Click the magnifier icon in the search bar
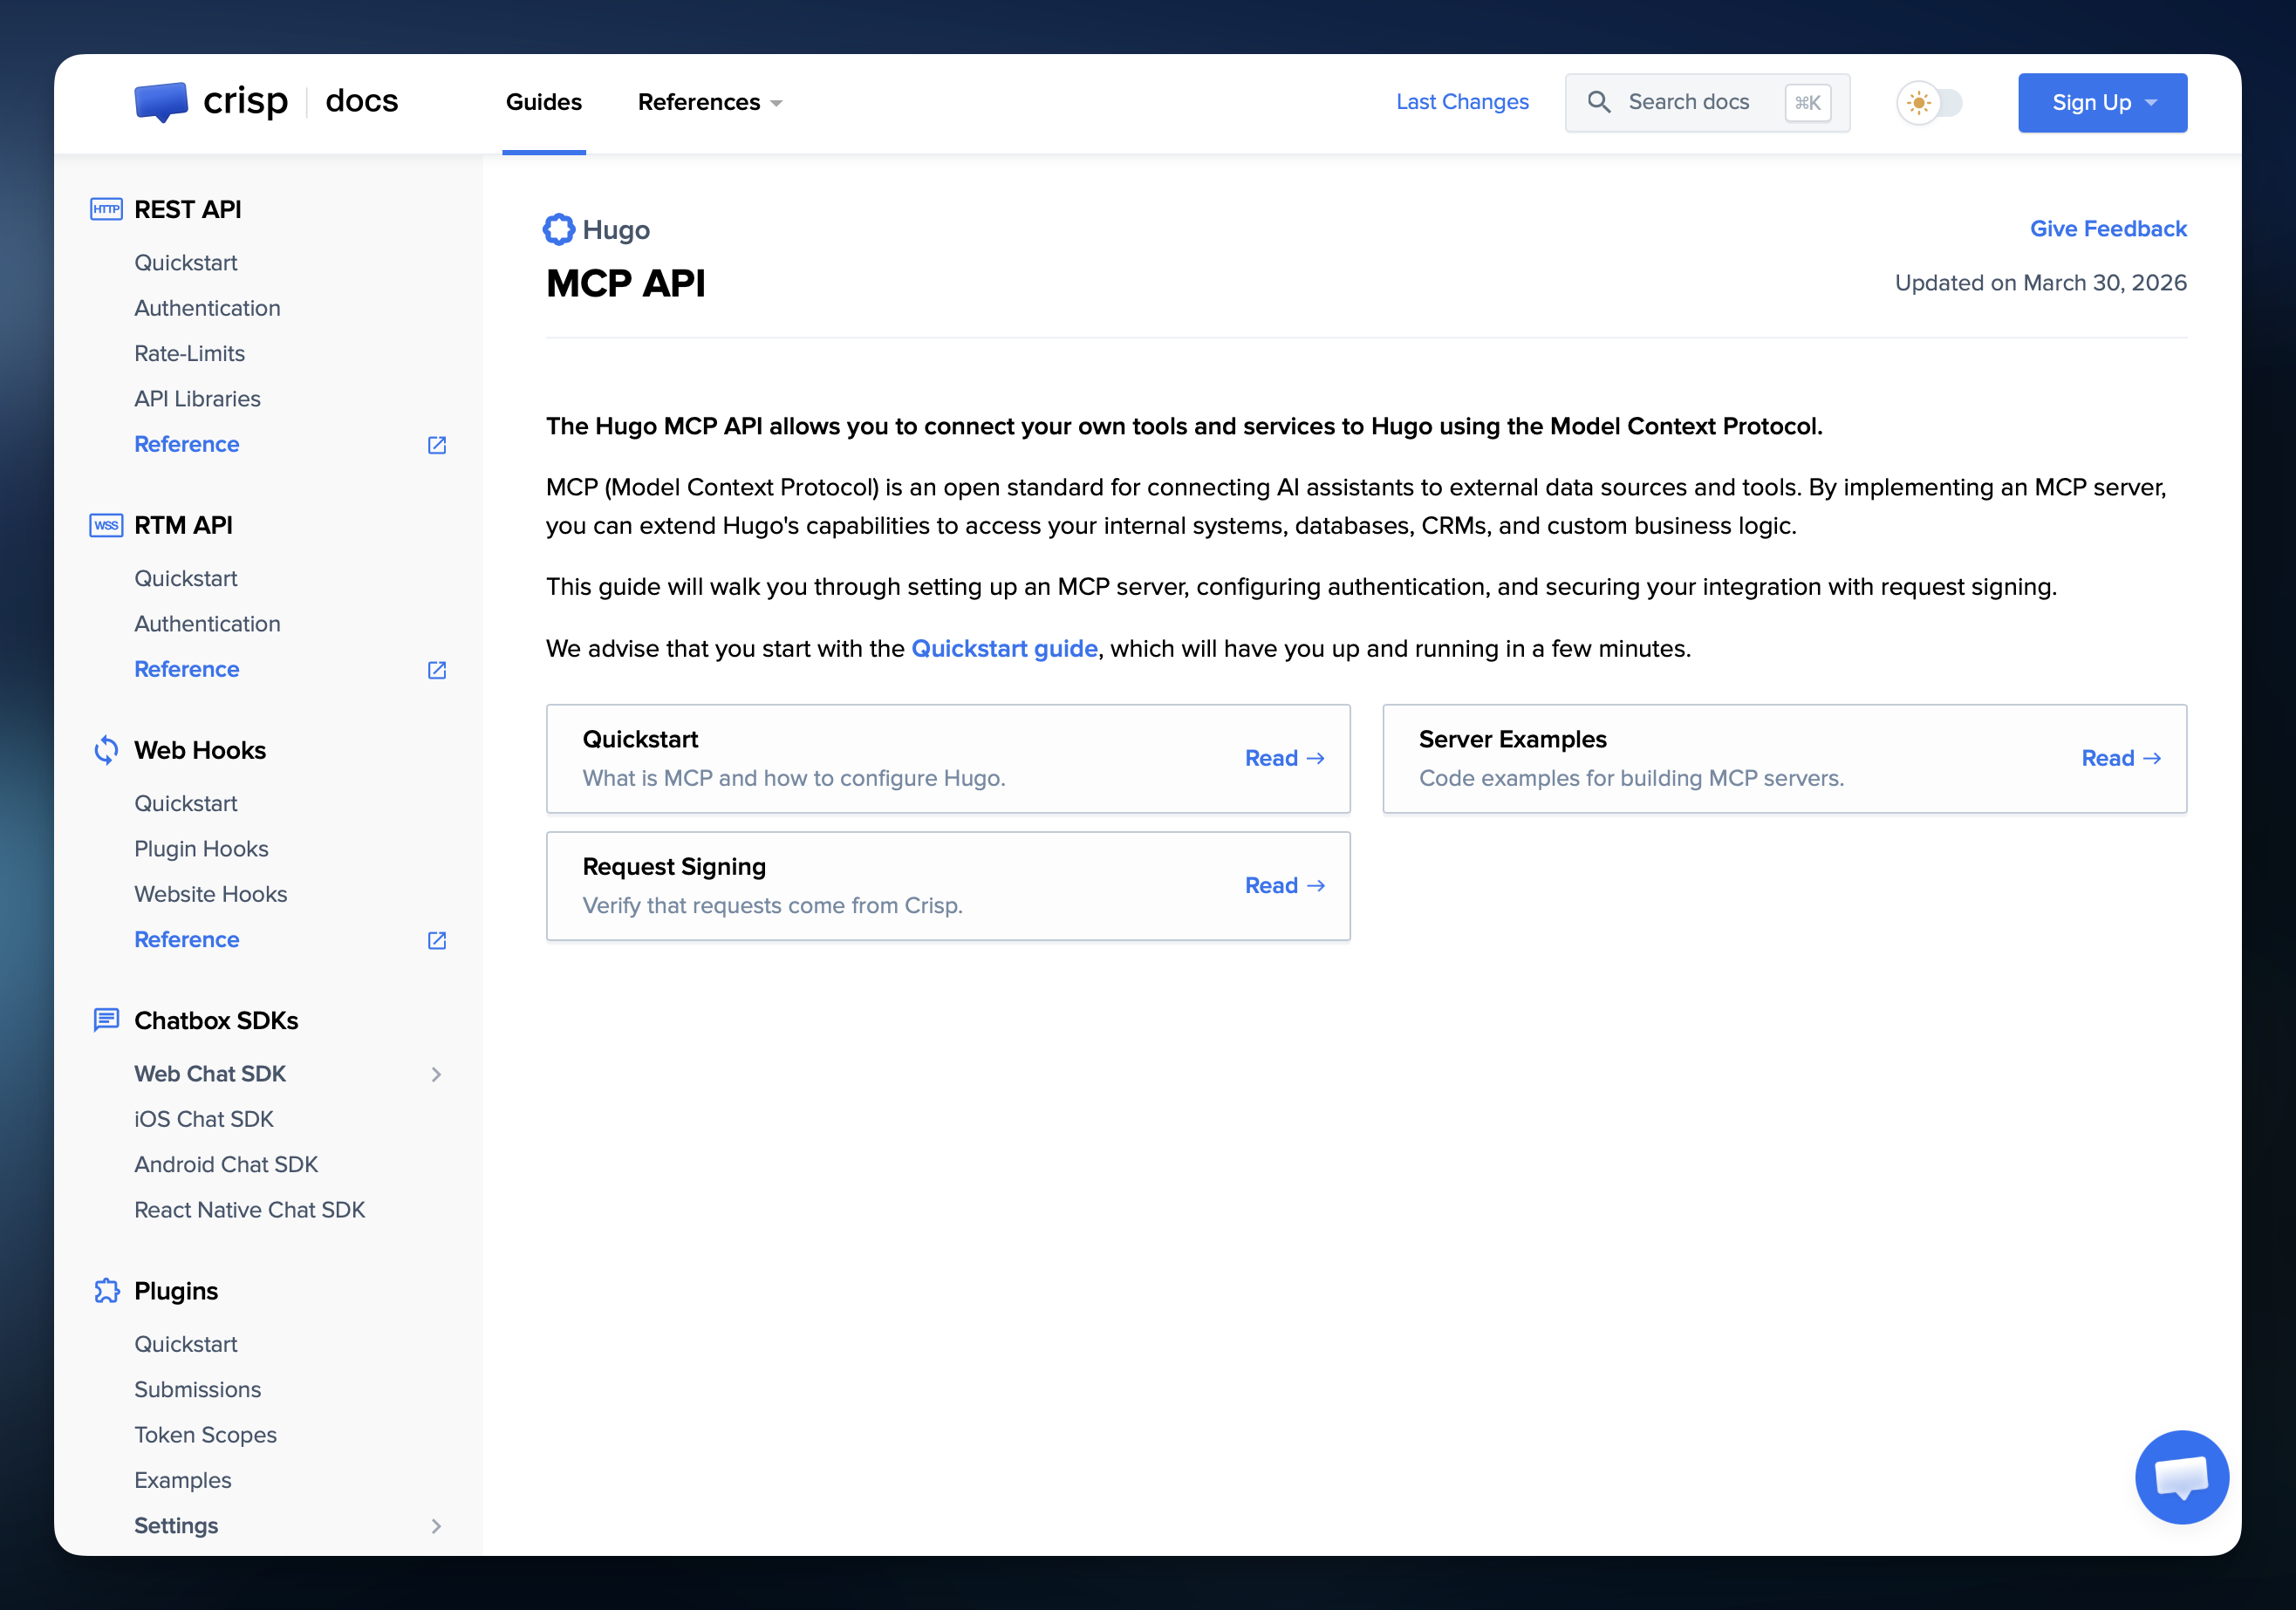2296x1610 pixels. [1600, 102]
